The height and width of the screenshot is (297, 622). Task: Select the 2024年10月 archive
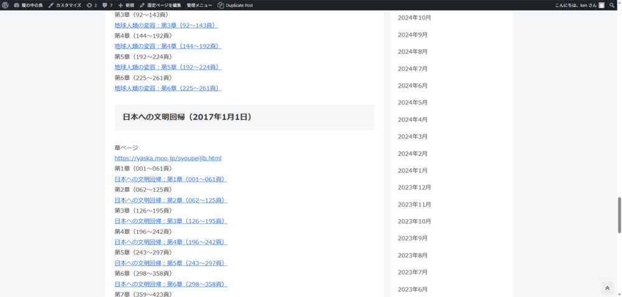[414, 18]
